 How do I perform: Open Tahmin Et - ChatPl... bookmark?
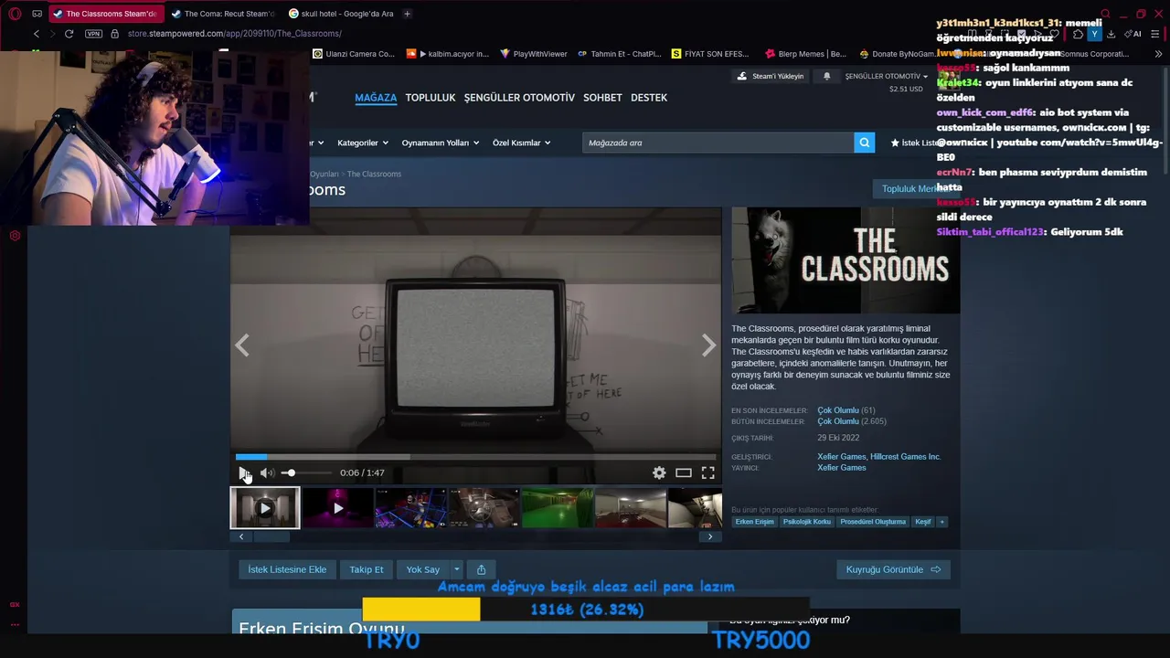click(619, 54)
